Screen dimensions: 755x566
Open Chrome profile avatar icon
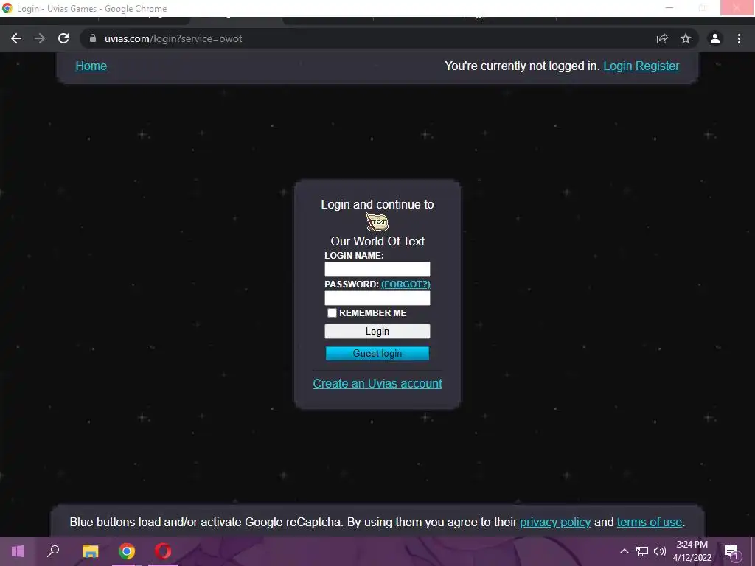coord(715,38)
